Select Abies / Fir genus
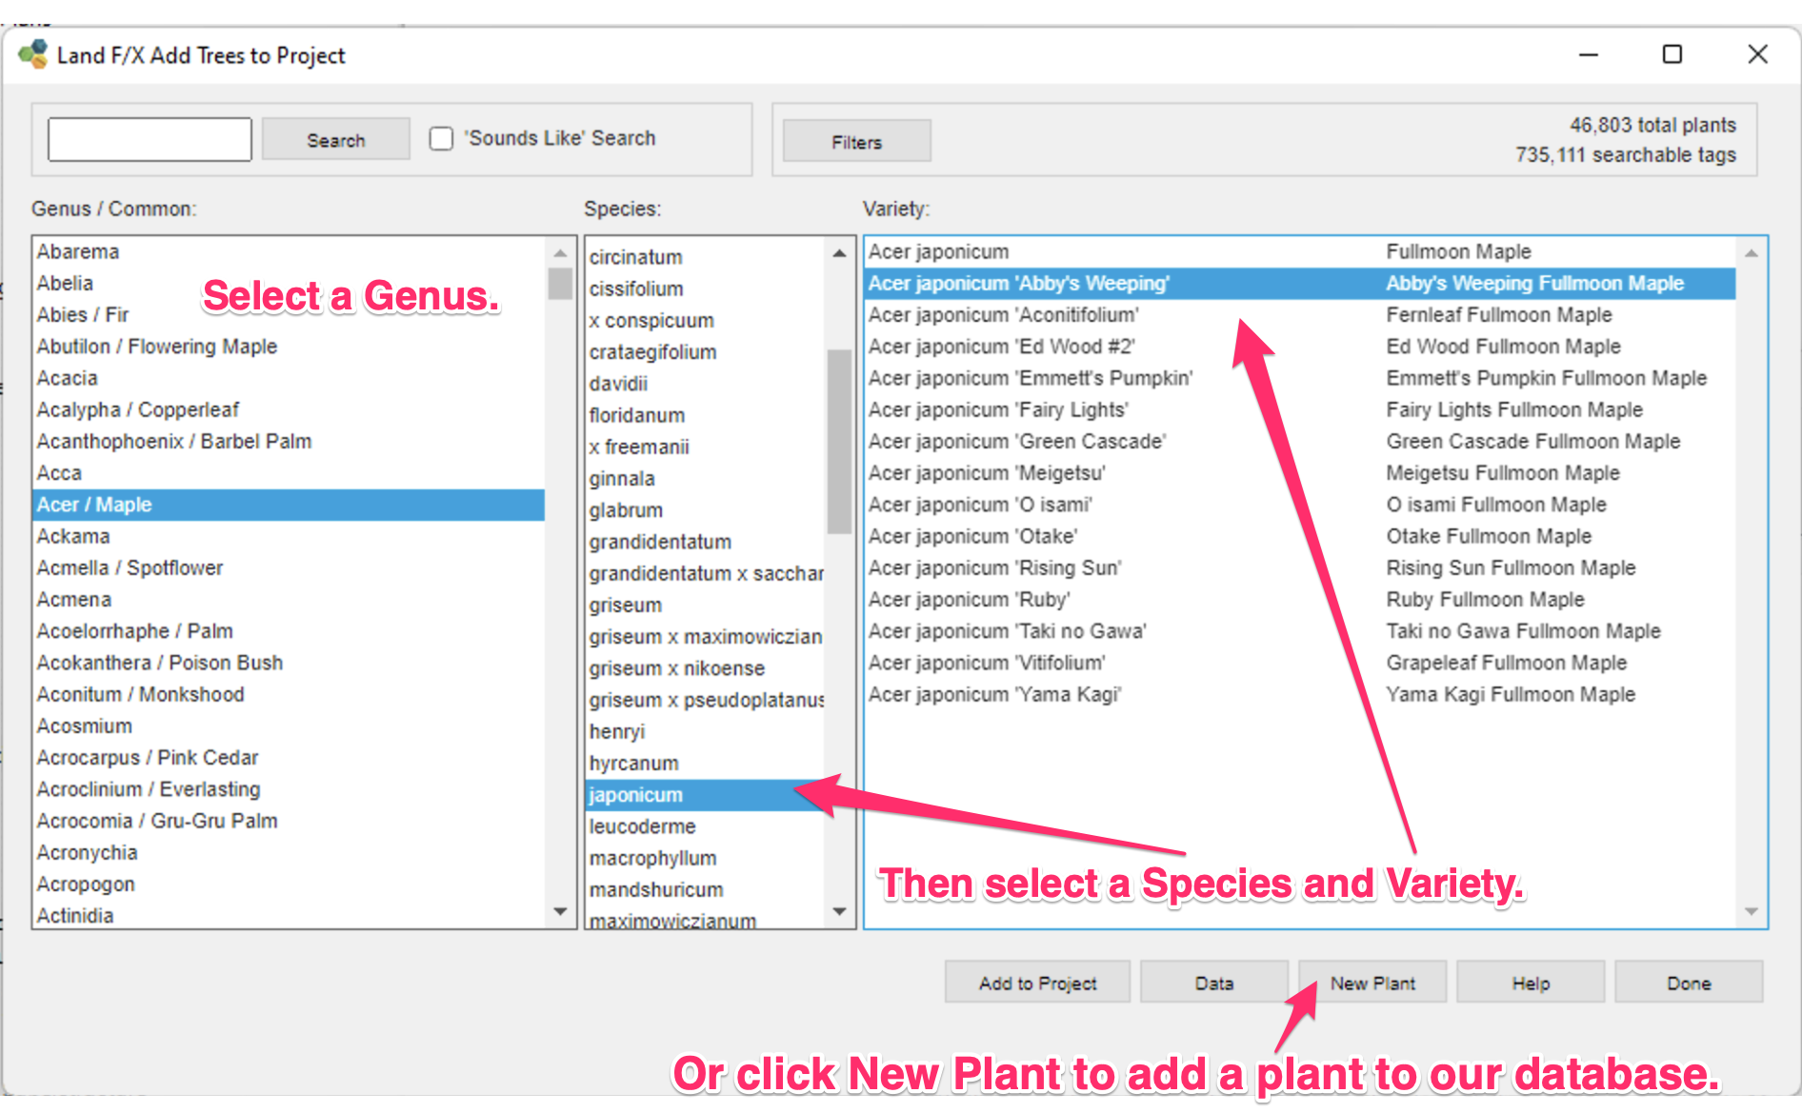The image size is (1802, 1113). [289, 314]
